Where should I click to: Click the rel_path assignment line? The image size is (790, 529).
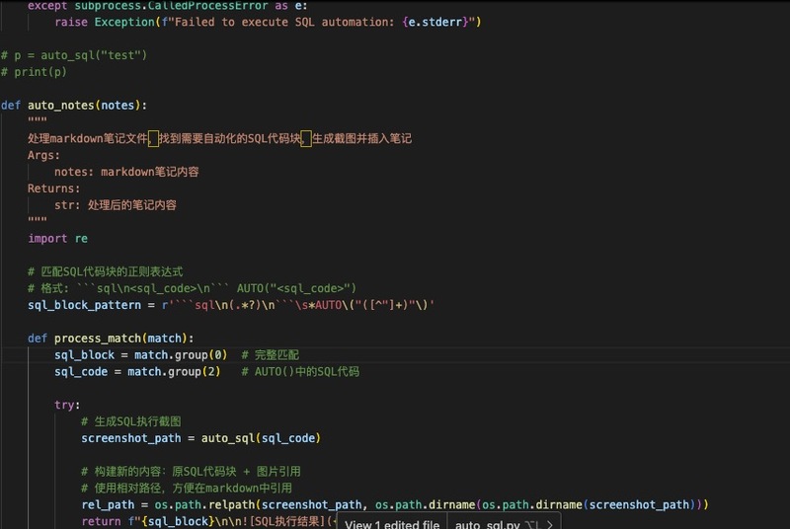pos(394,504)
